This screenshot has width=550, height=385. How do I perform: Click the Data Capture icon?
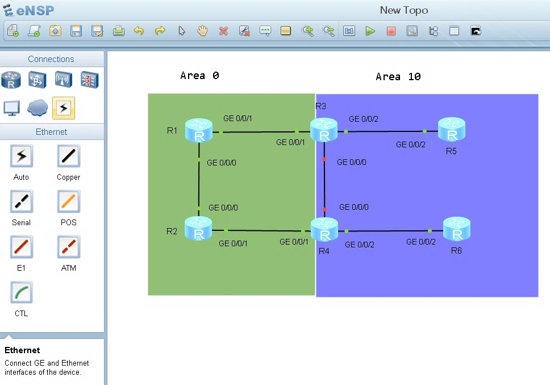pyautogui.click(x=412, y=31)
